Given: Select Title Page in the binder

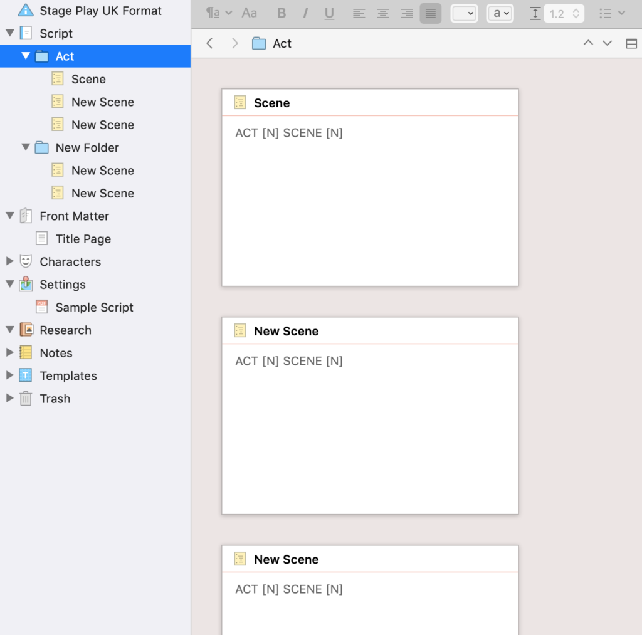Looking at the screenshot, I should point(83,239).
